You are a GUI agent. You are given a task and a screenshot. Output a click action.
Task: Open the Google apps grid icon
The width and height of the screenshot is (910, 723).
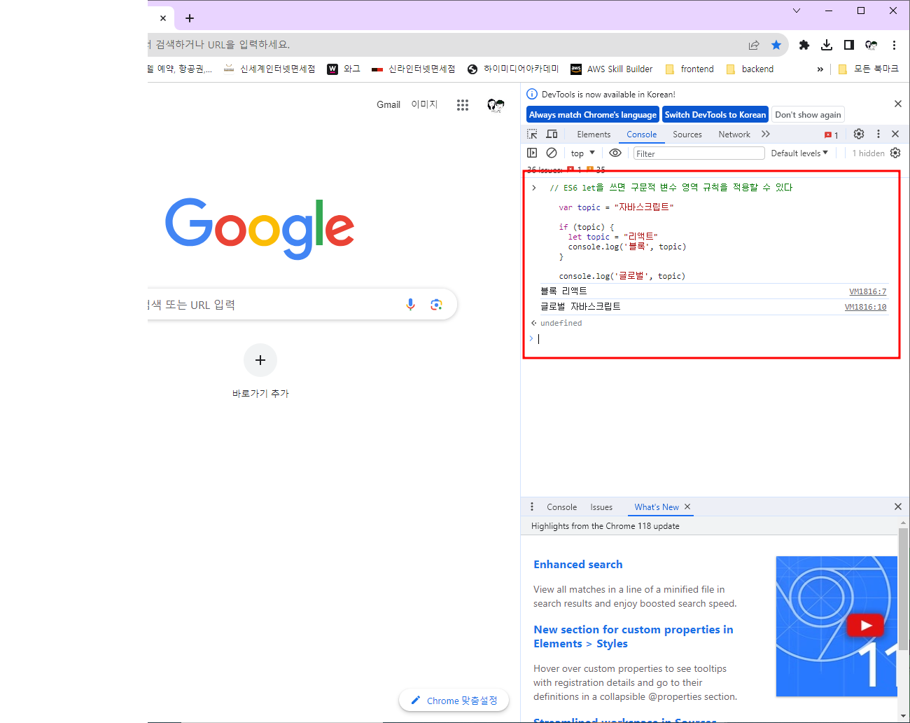tap(463, 105)
